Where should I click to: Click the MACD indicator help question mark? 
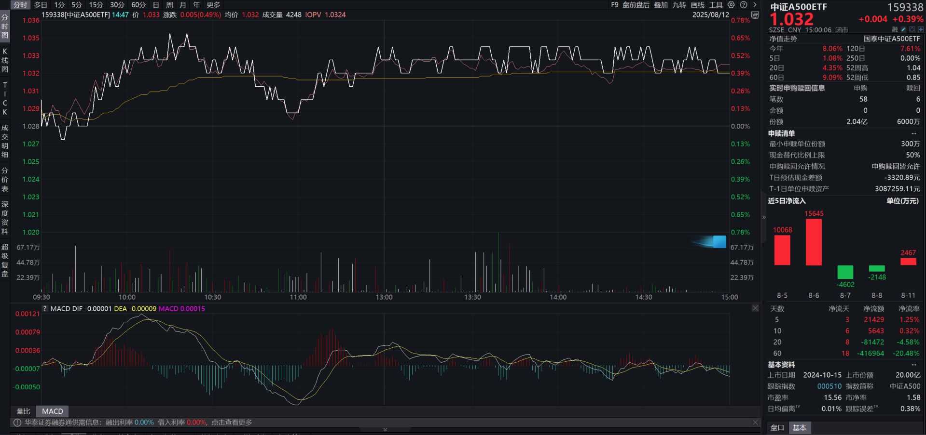(45, 309)
